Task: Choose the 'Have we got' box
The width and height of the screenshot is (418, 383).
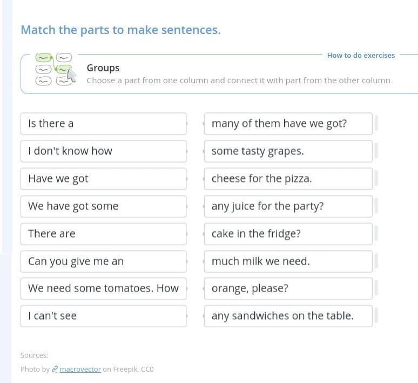Action: click(103, 179)
